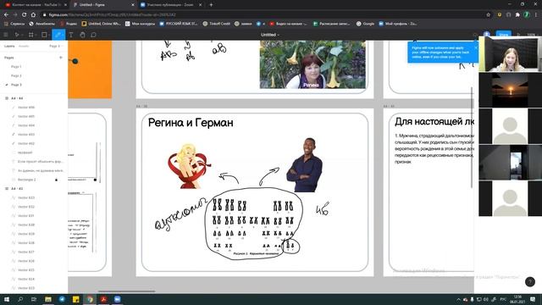The image size is (542, 305).
Task: Select Page 1 in pages list
Action: 16,66
